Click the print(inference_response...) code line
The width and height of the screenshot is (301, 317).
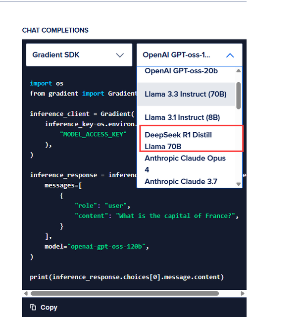coord(127,277)
